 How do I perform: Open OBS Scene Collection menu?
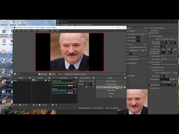pyautogui.click(x=44, y=31)
